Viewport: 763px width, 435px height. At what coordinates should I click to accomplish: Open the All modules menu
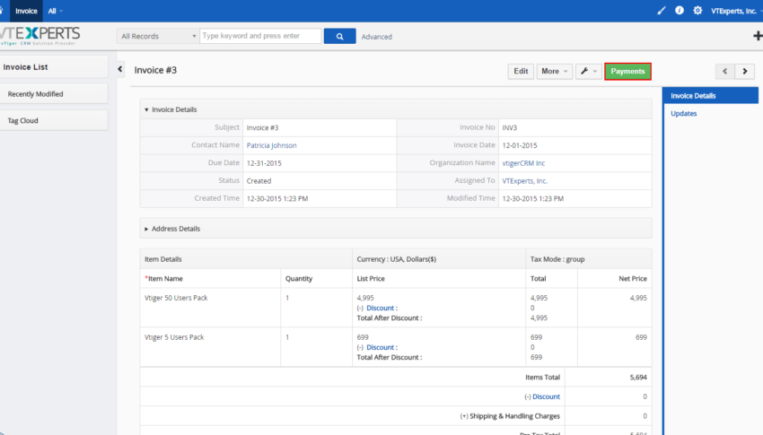[x=55, y=11]
